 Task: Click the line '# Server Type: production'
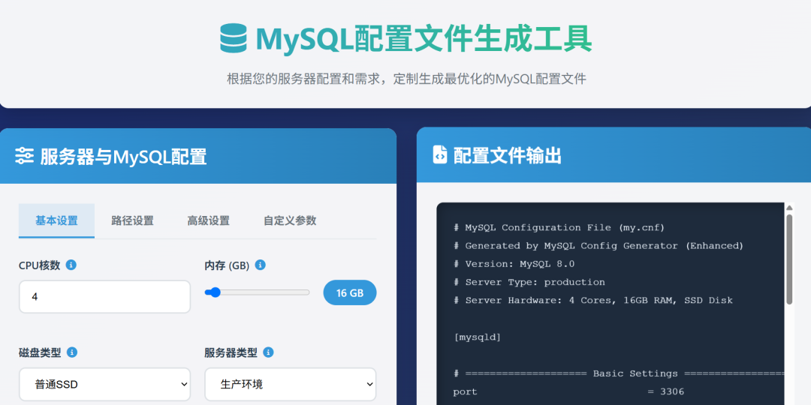(x=529, y=282)
